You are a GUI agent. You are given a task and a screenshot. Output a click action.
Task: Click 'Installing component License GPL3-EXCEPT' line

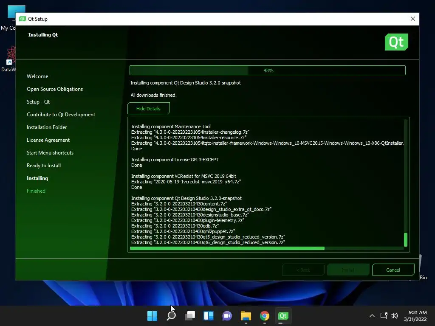click(x=175, y=160)
